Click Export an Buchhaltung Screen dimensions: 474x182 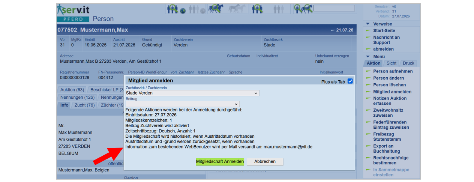point(387,149)
